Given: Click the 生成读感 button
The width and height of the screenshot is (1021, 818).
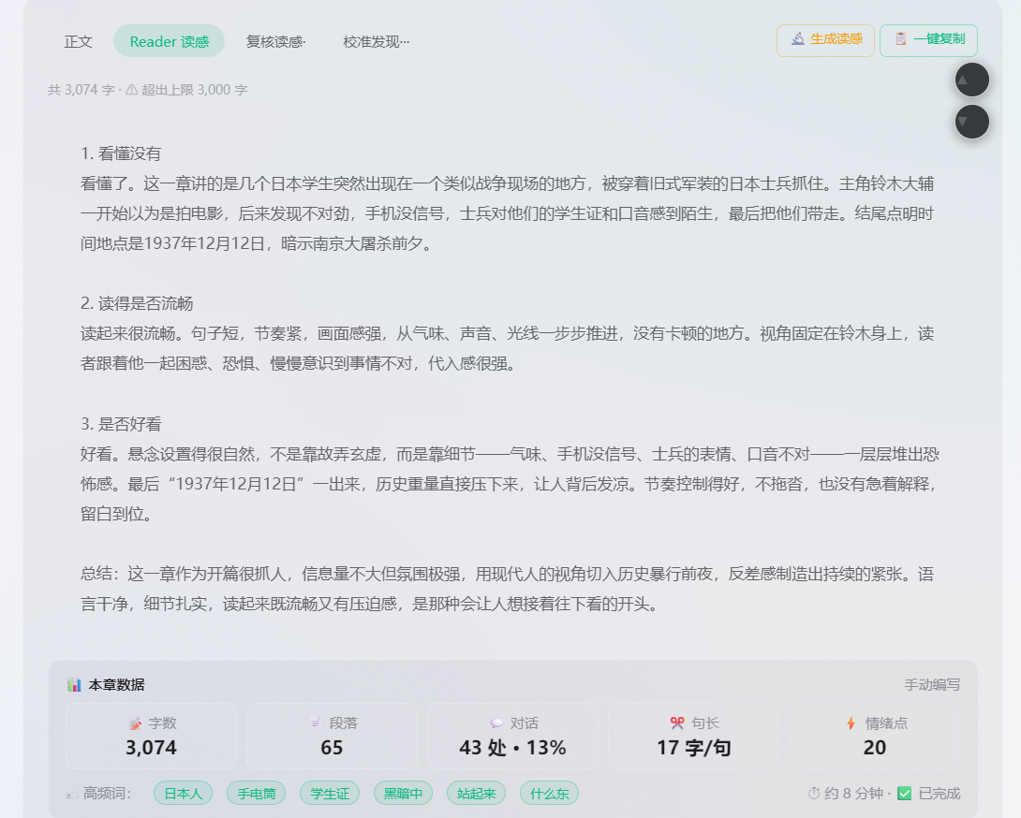Looking at the screenshot, I should click(825, 39).
